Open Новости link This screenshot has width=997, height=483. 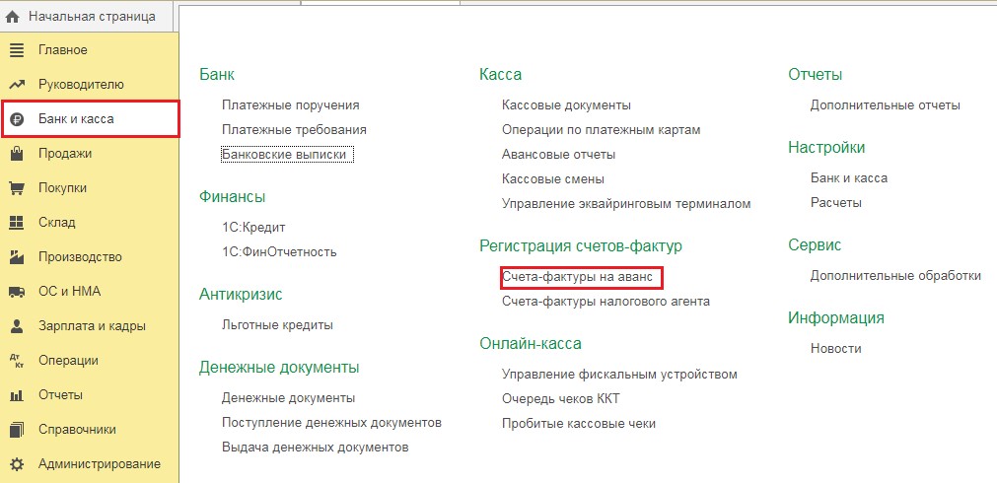(x=835, y=349)
